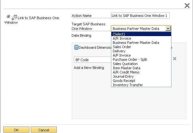Choose A/R Invoice from the dropdown list
The width and height of the screenshot is (193, 133).
tap(141, 38)
